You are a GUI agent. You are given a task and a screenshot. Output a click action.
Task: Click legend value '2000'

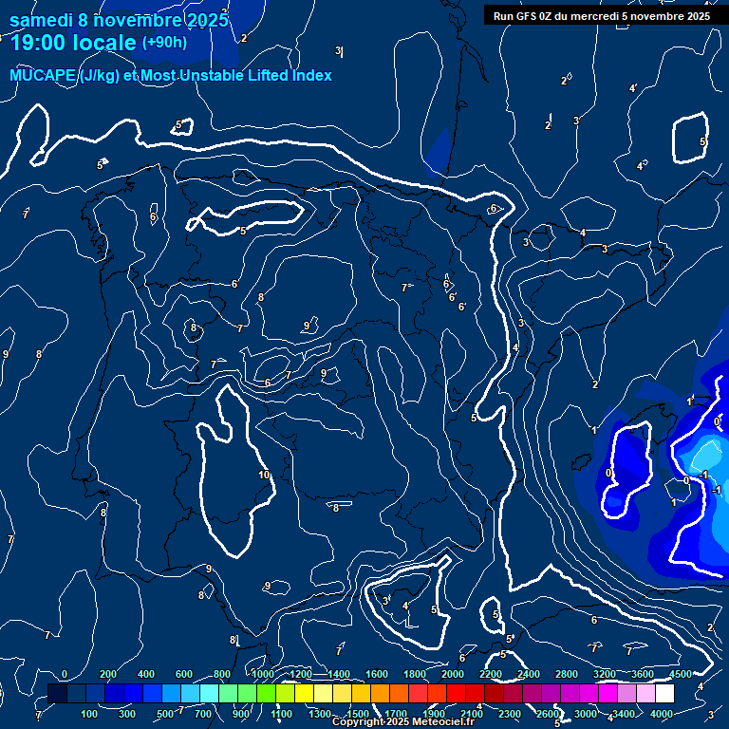[453, 674]
